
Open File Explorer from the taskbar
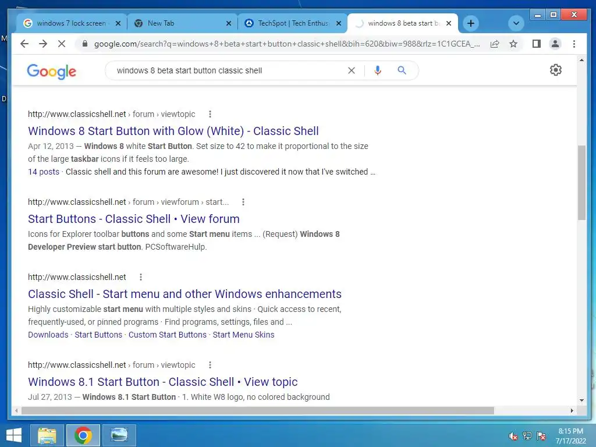(47, 435)
